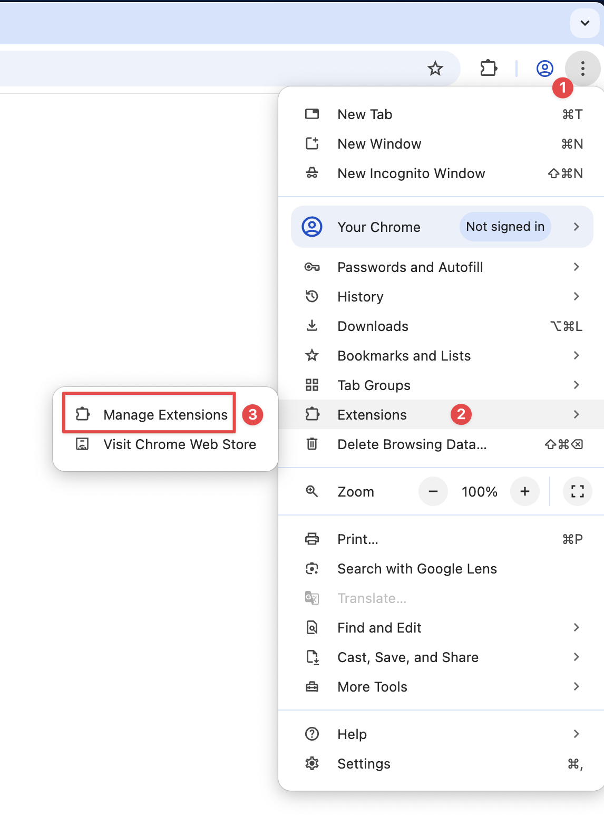Expand Bookmarks and Lists submenu arrow
This screenshot has height=816, width=604.
tap(577, 355)
